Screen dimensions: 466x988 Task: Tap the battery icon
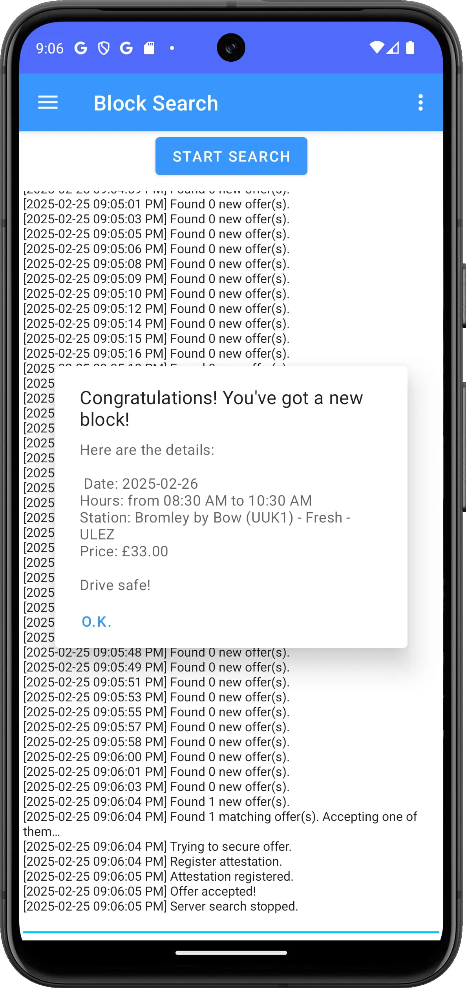(410, 48)
